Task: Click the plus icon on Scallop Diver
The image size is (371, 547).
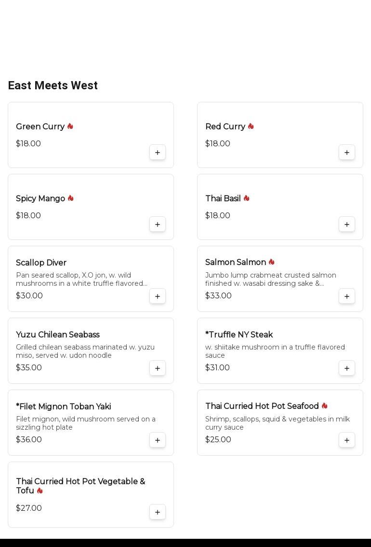Action: tap(158, 296)
